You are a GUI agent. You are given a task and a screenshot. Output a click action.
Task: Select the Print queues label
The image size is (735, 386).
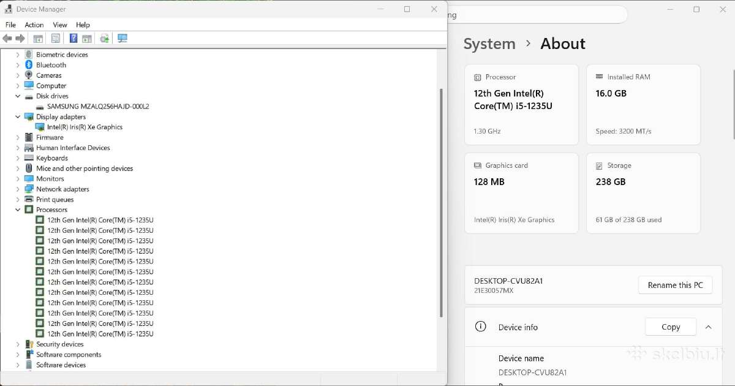55,200
